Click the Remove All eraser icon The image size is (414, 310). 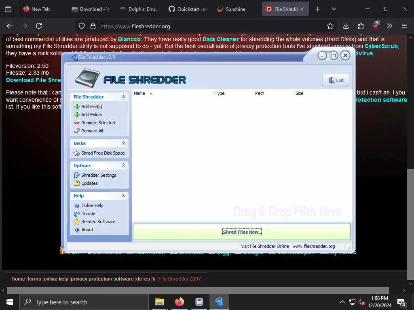(77, 131)
